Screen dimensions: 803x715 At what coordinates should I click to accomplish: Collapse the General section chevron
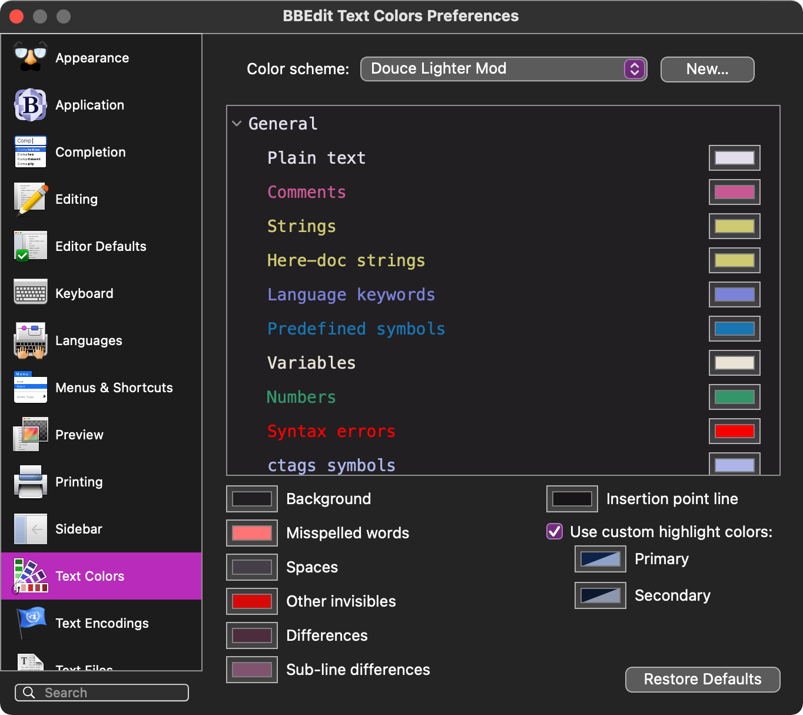tap(237, 124)
